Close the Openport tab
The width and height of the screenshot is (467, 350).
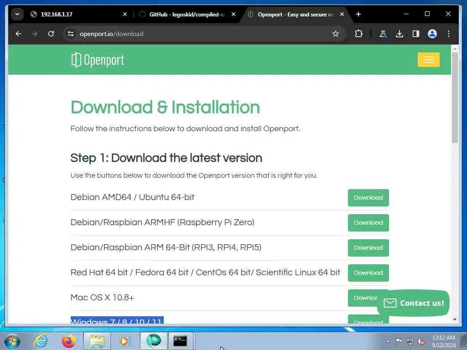point(342,14)
